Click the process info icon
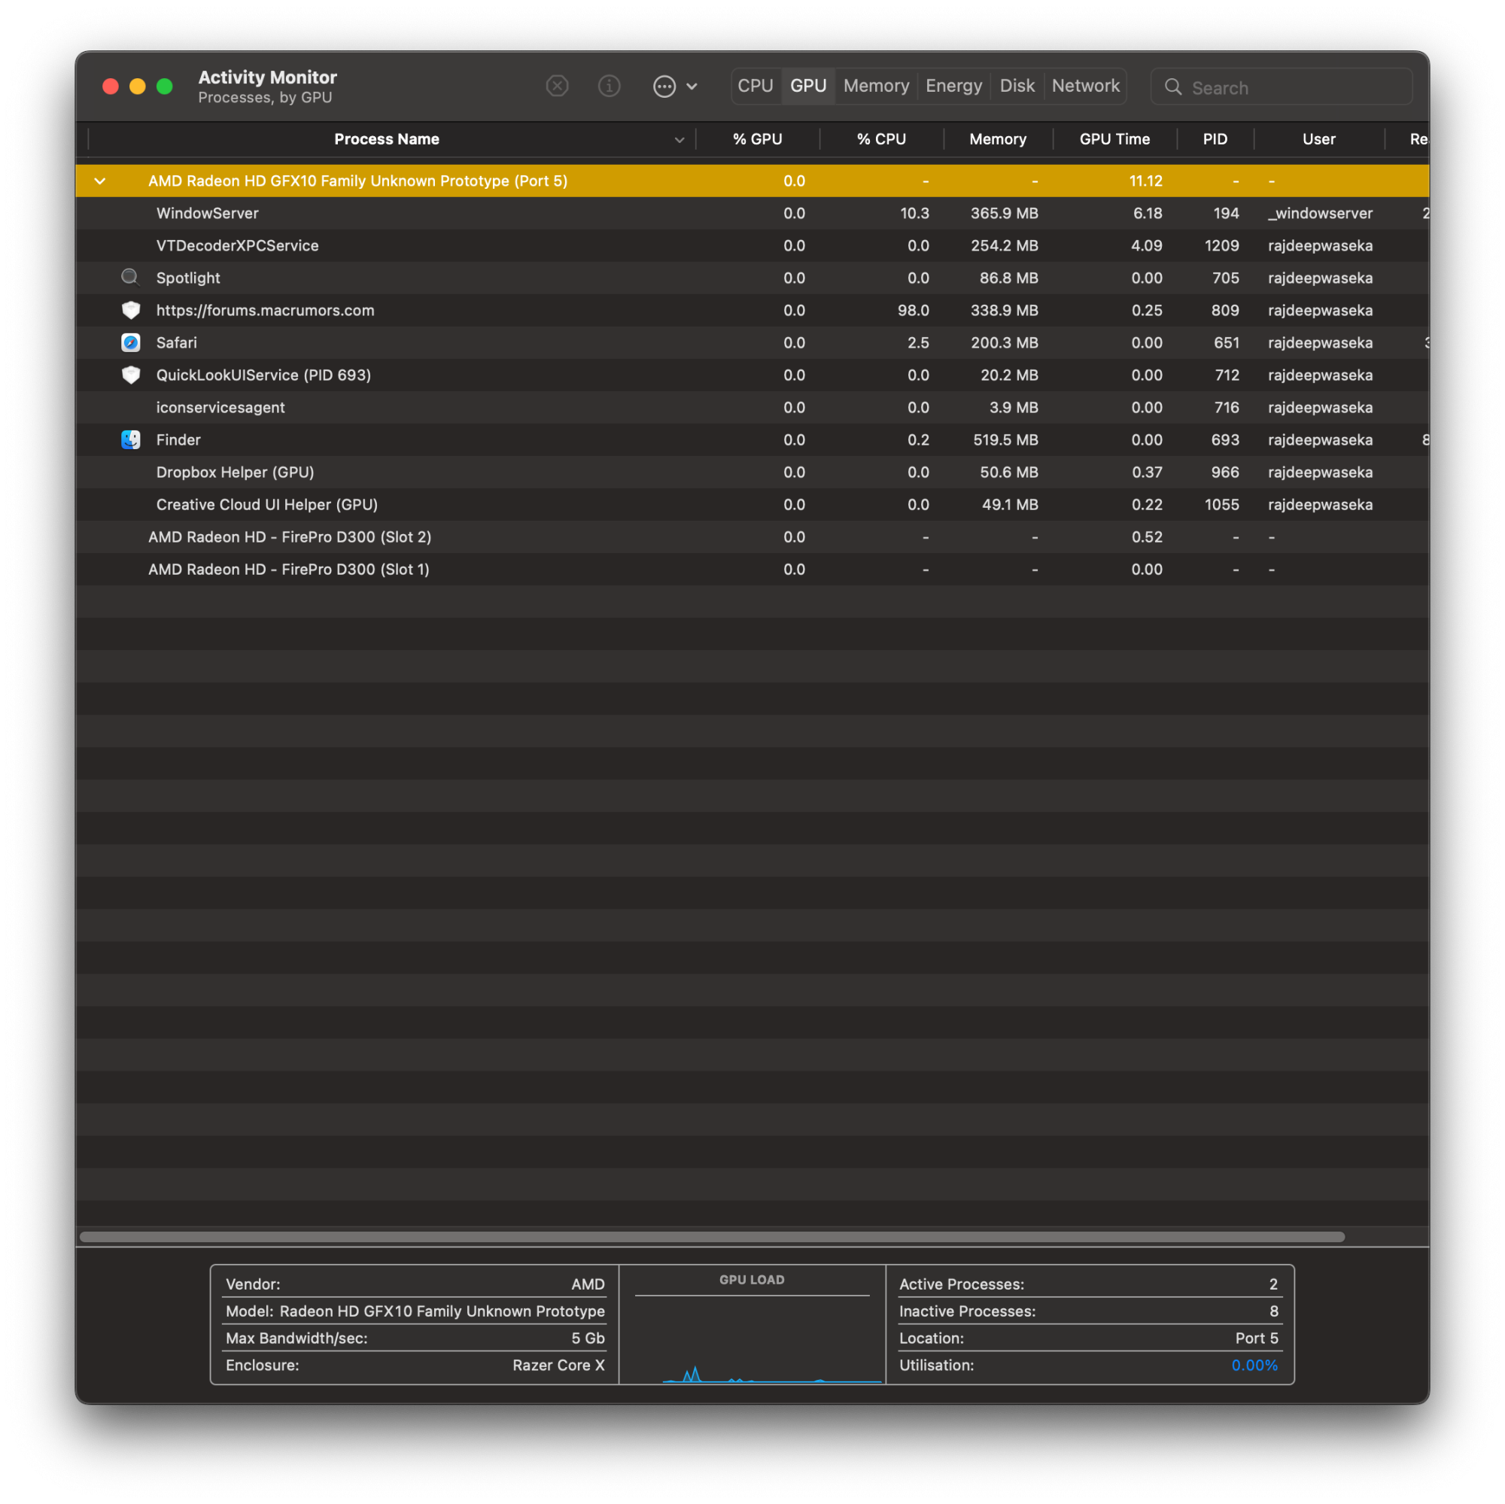 (x=608, y=86)
